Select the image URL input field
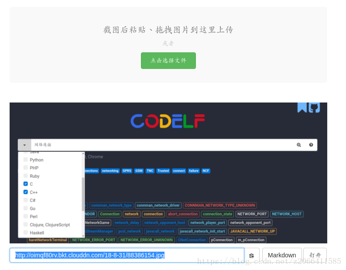 click(127, 255)
